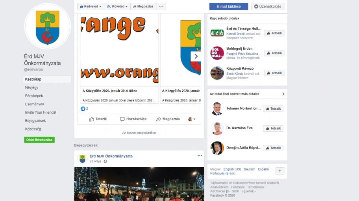Open the post options ellipsis menu

(x=200, y=156)
